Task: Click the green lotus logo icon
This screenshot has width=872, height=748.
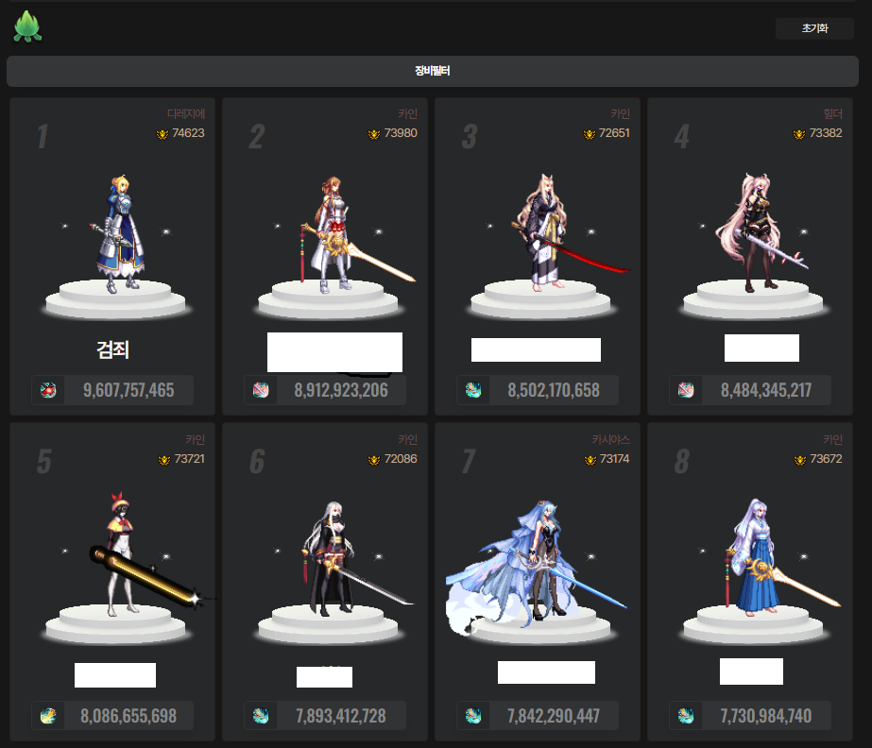Action: tap(27, 27)
